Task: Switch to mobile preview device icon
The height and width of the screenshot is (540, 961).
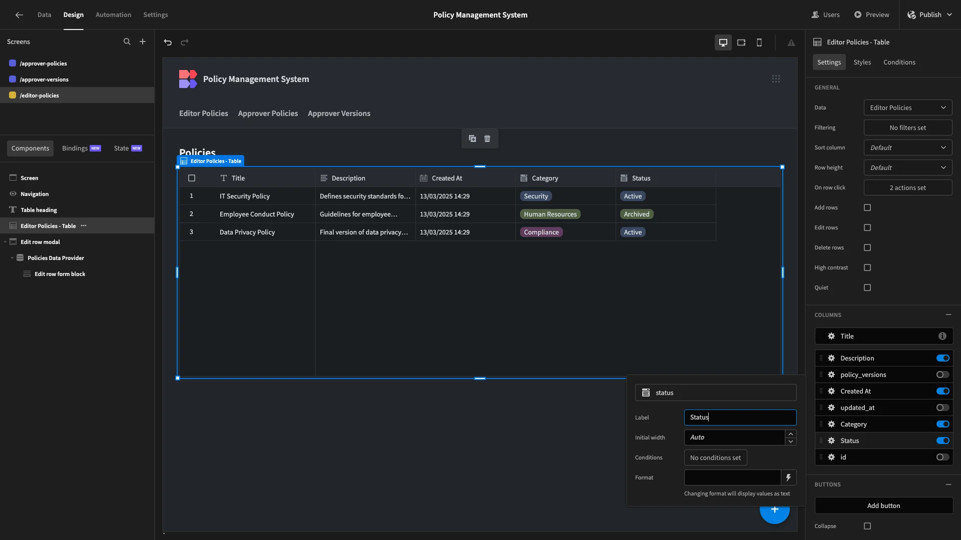Action: click(759, 42)
